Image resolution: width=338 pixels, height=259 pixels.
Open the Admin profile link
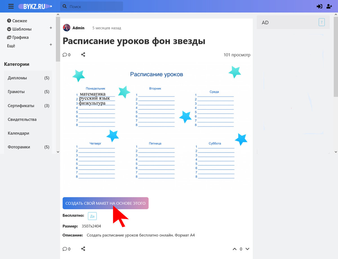(x=78, y=28)
